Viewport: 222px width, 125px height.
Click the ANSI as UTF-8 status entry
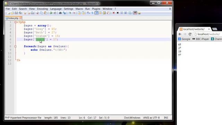coord(151,118)
